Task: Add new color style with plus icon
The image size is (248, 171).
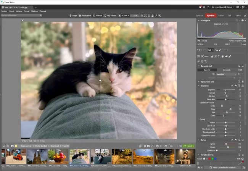Action: (239, 74)
